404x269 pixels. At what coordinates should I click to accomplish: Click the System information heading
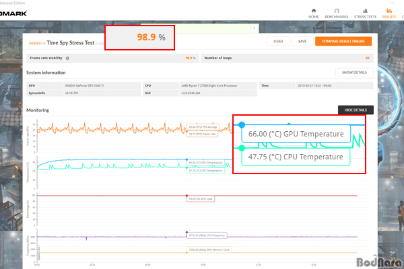coord(46,73)
